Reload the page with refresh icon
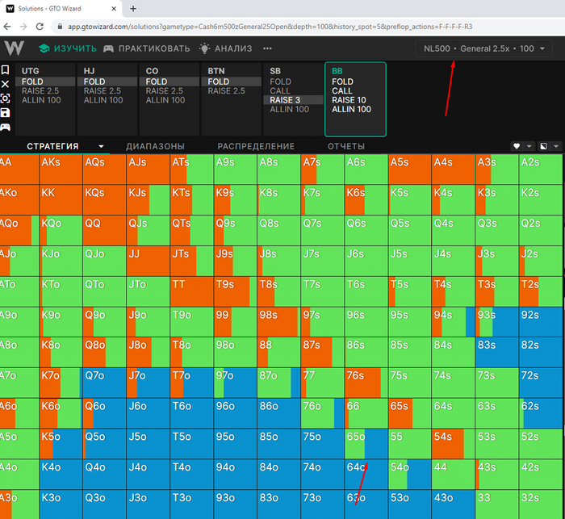The width and height of the screenshot is (565, 519). [40, 27]
